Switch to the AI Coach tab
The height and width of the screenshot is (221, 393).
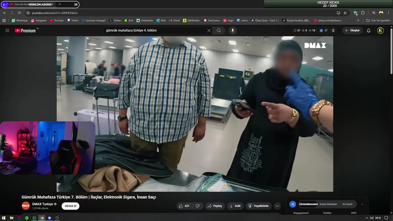(347, 204)
